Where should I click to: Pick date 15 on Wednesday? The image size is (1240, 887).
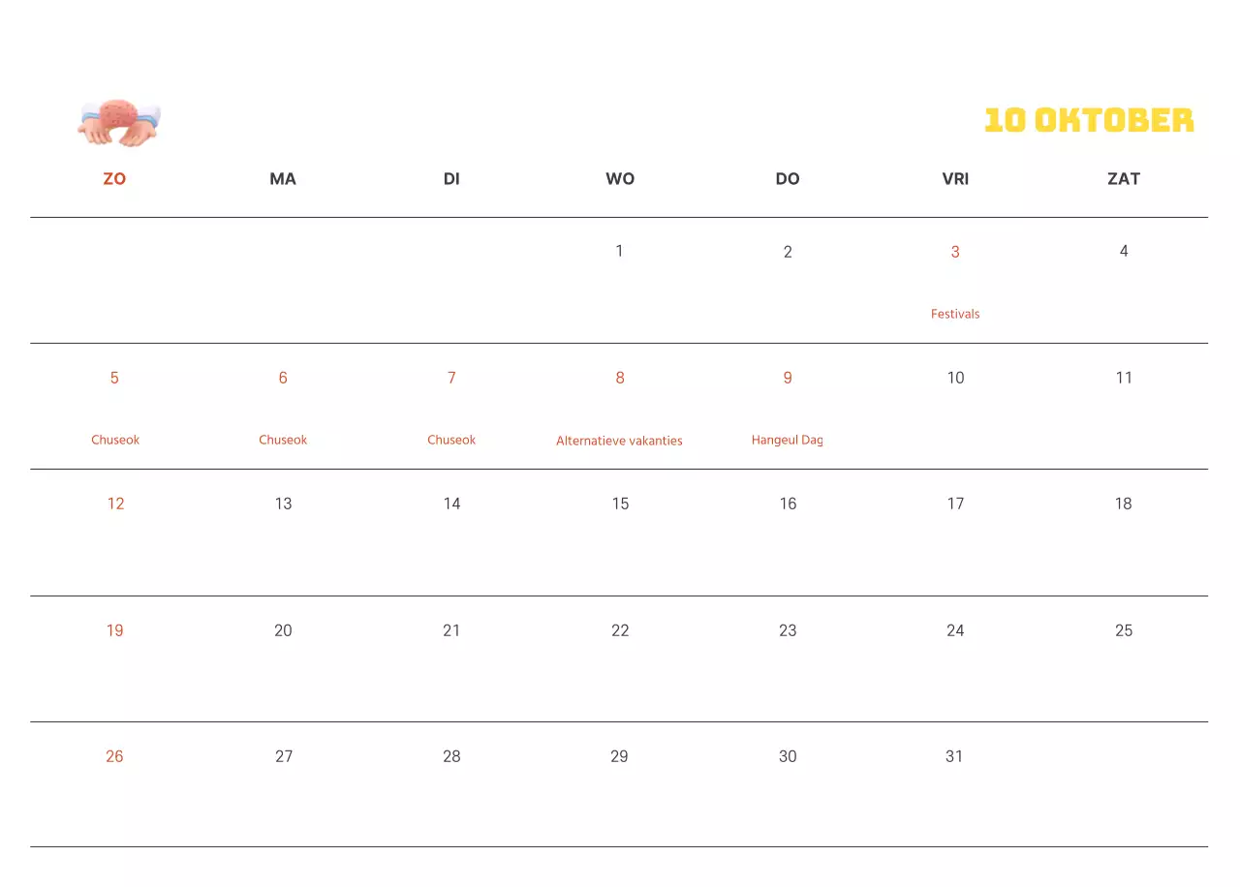tap(620, 504)
